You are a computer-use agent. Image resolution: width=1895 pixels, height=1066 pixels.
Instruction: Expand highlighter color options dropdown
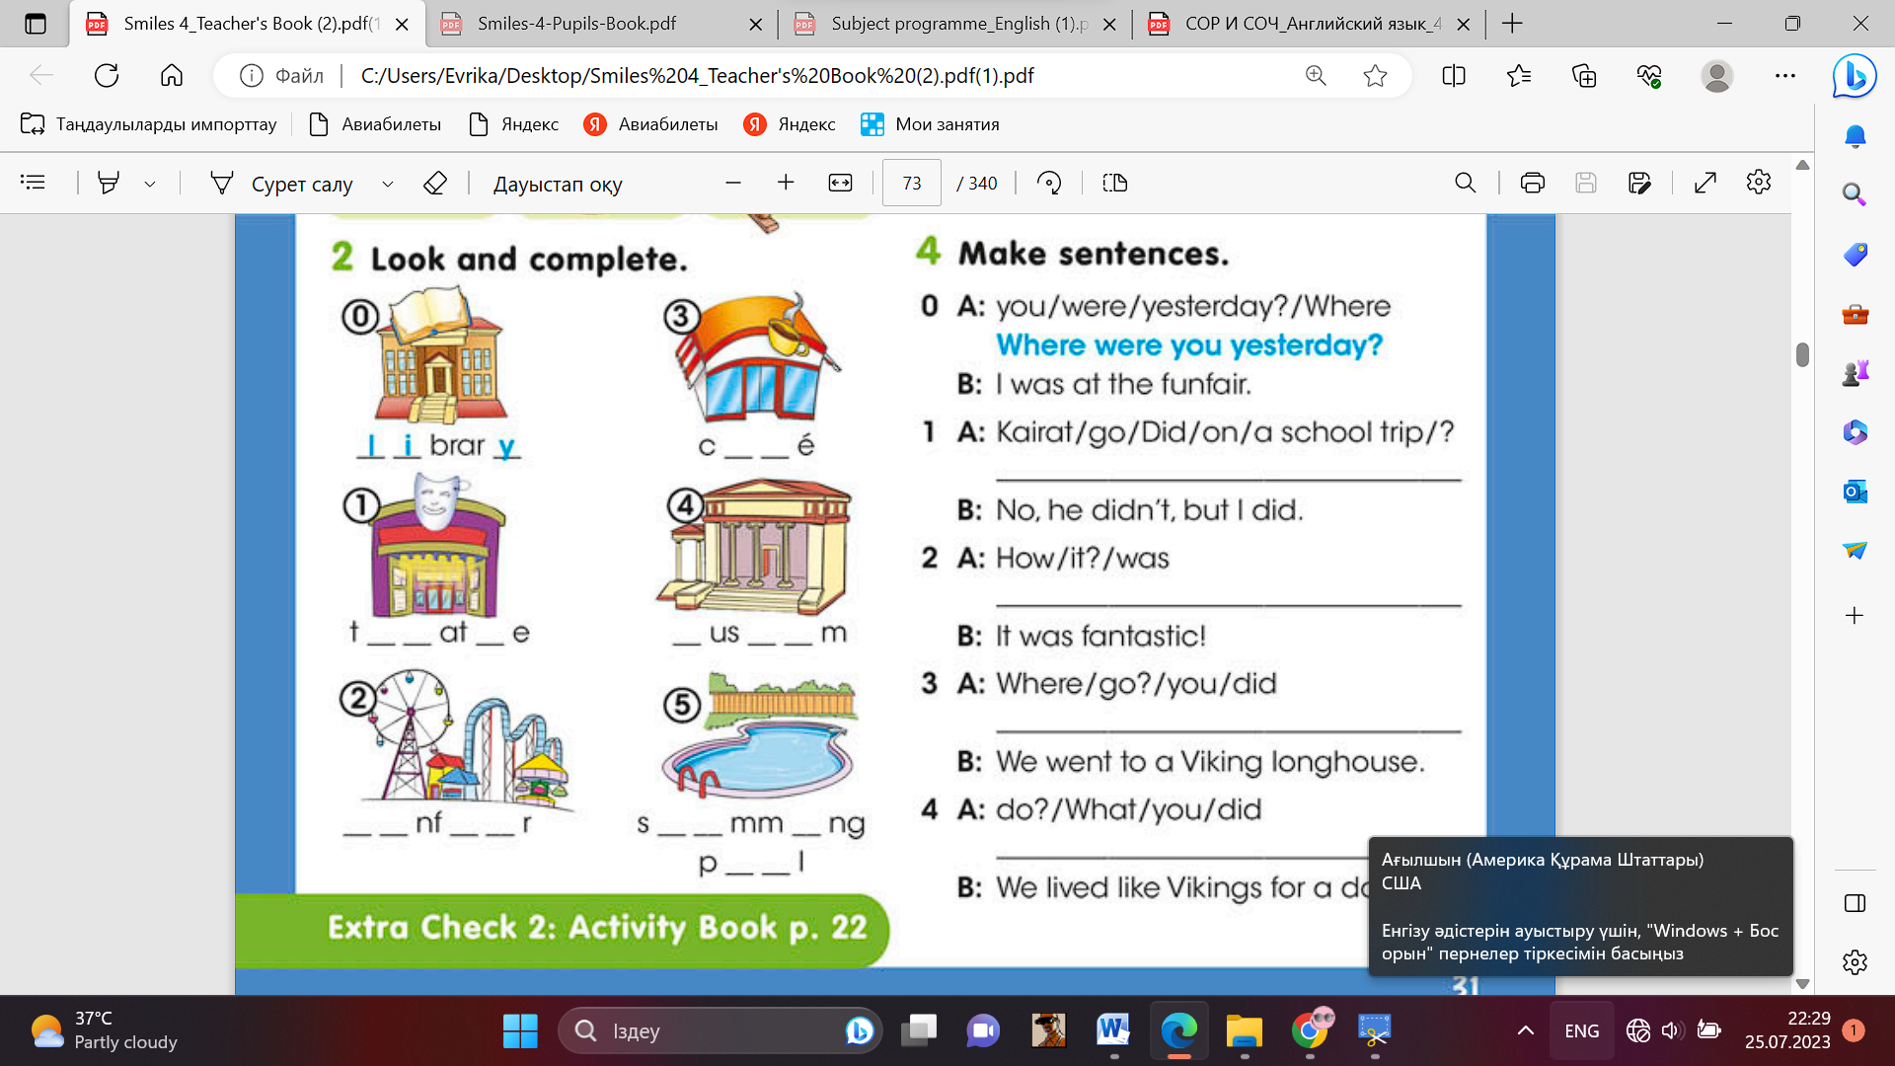click(150, 184)
